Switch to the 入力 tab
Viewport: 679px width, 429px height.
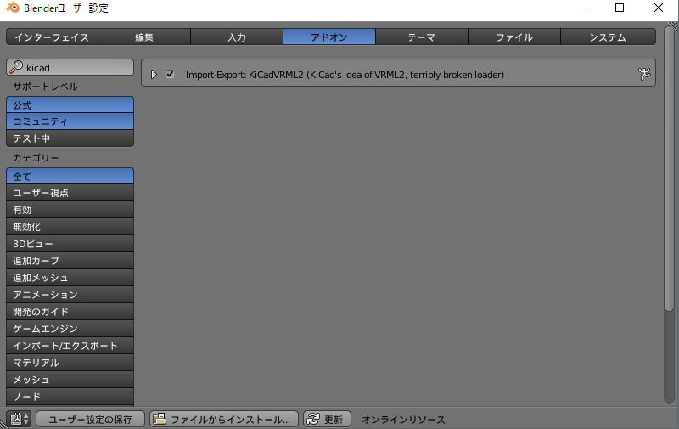(x=237, y=37)
